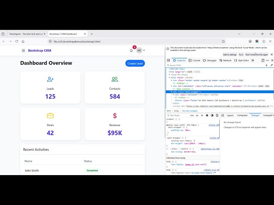
Task: Toggle light color scheme simulation sun icon
Action: tap(207, 115)
